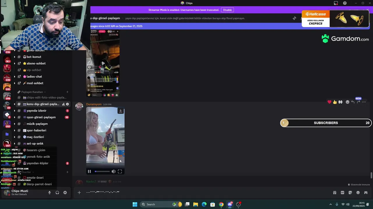Screen dimensions: 373x209
Task: Open the add reaction emoji picker on message
Action: click(347, 102)
